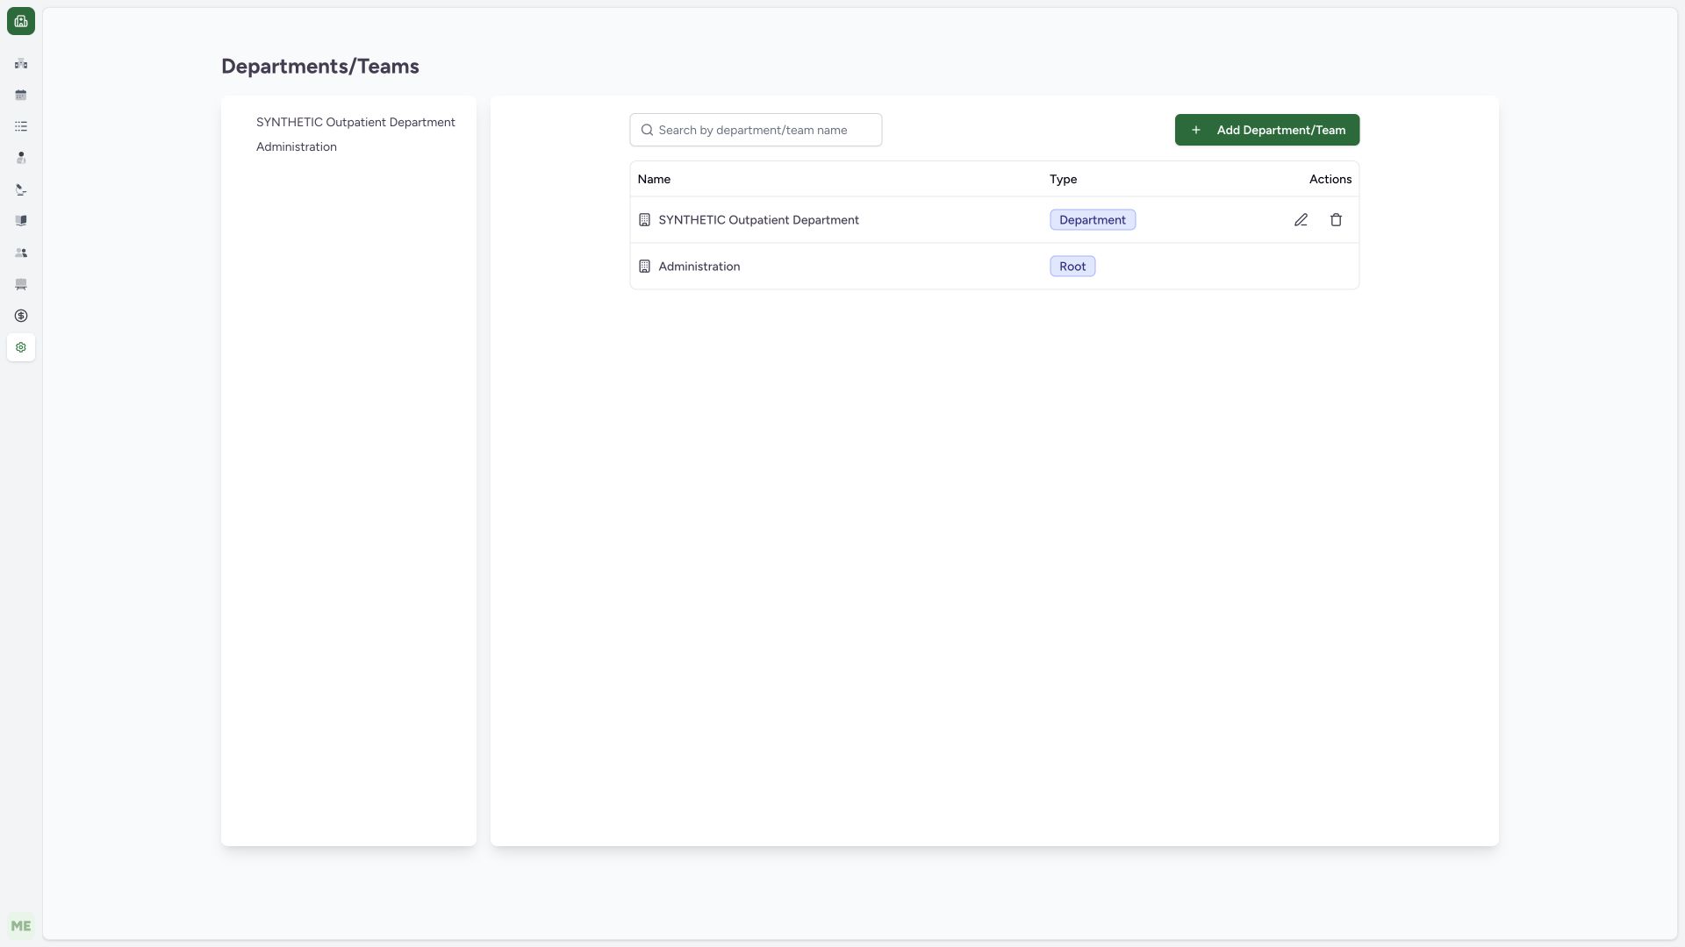The image size is (1685, 947).
Task: Open the facility overview sidebar icon
Action: point(21,63)
